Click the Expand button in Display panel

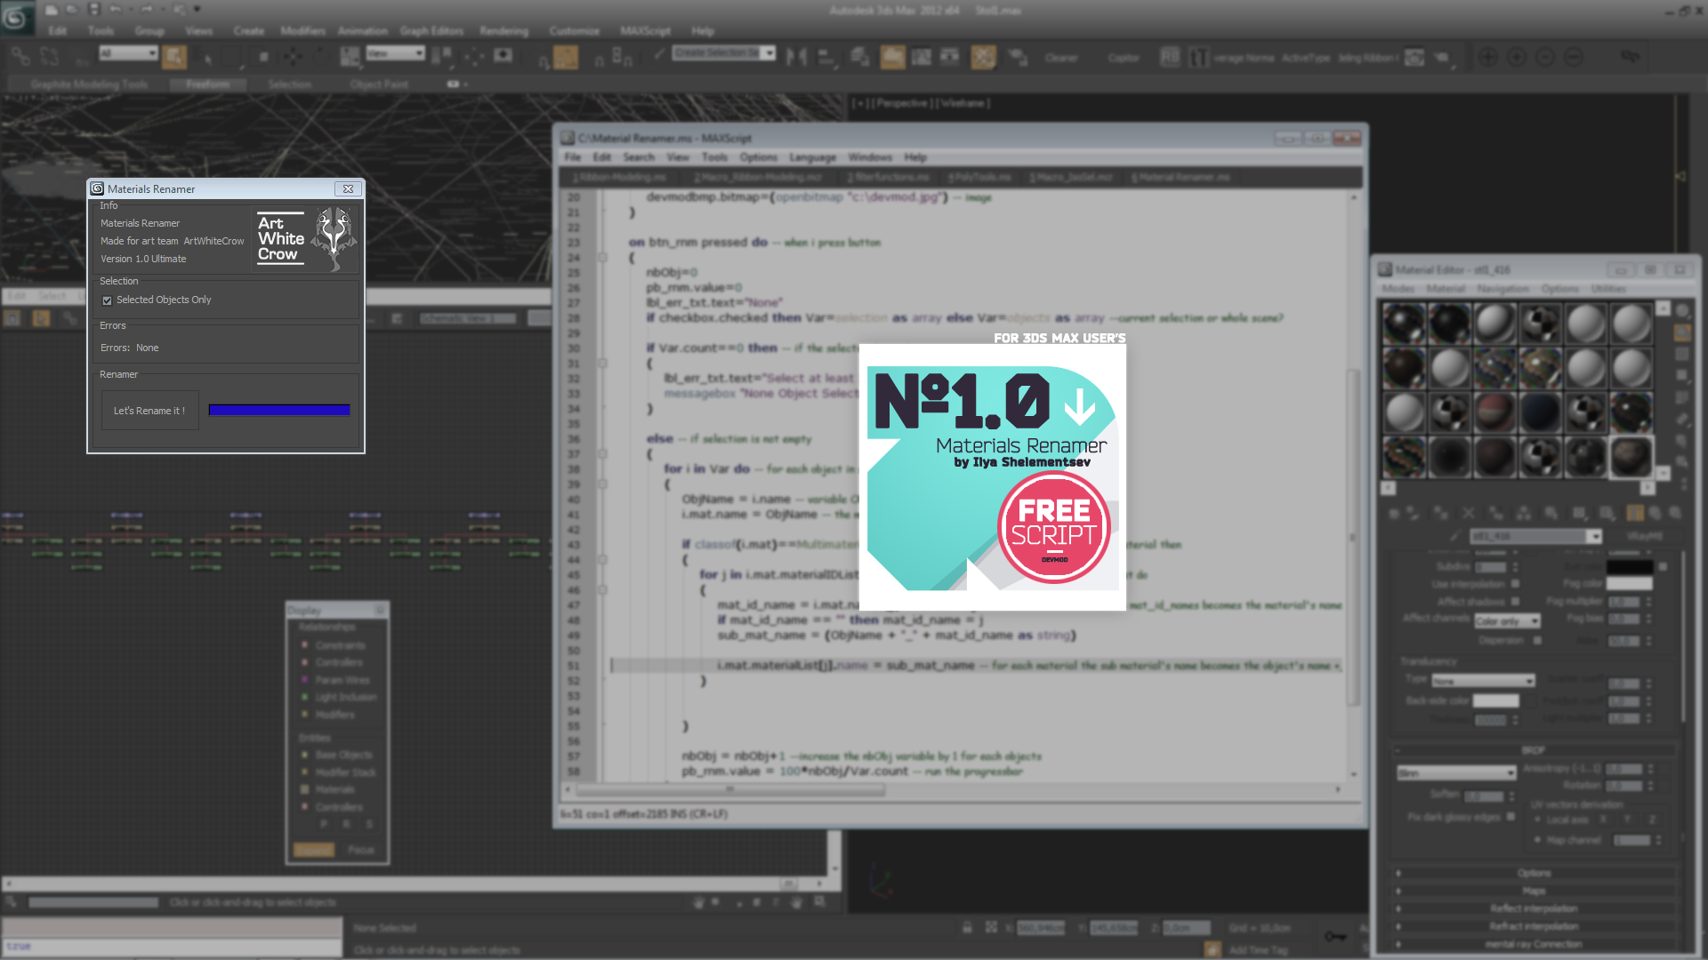313,851
